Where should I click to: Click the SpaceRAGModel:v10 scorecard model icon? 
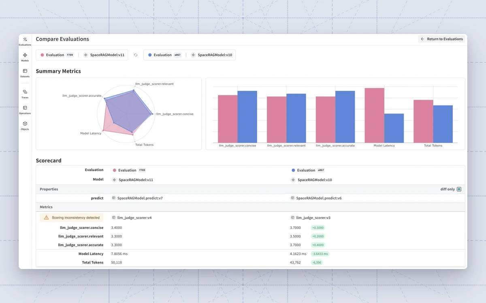(x=293, y=180)
